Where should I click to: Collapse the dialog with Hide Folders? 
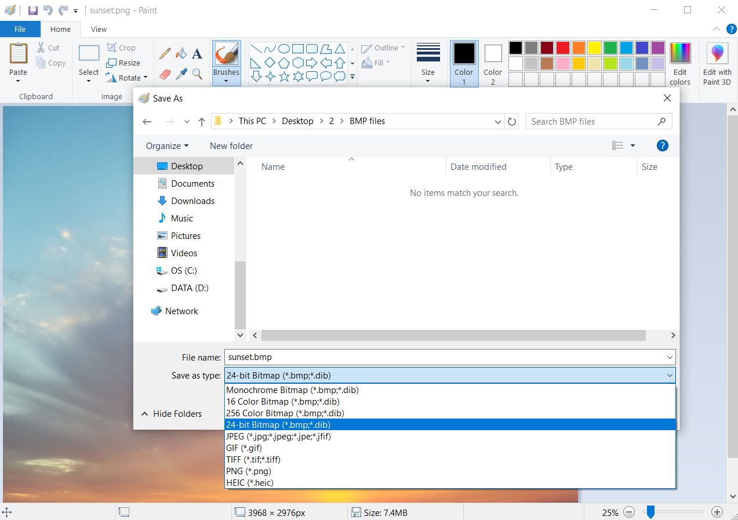(x=172, y=414)
